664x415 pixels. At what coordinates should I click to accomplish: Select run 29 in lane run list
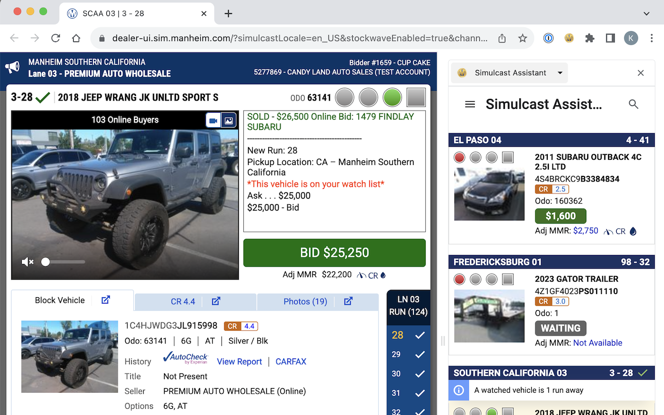tap(408, 354)
